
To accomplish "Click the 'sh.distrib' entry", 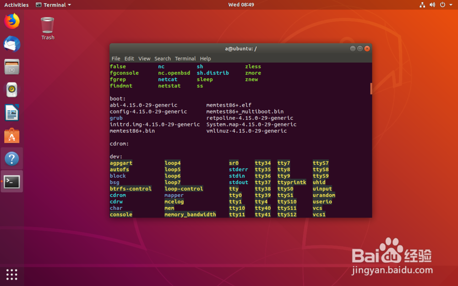I will 213,73.
